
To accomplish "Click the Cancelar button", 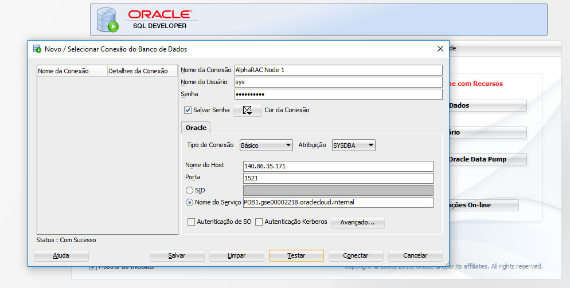I will point(416,255).
